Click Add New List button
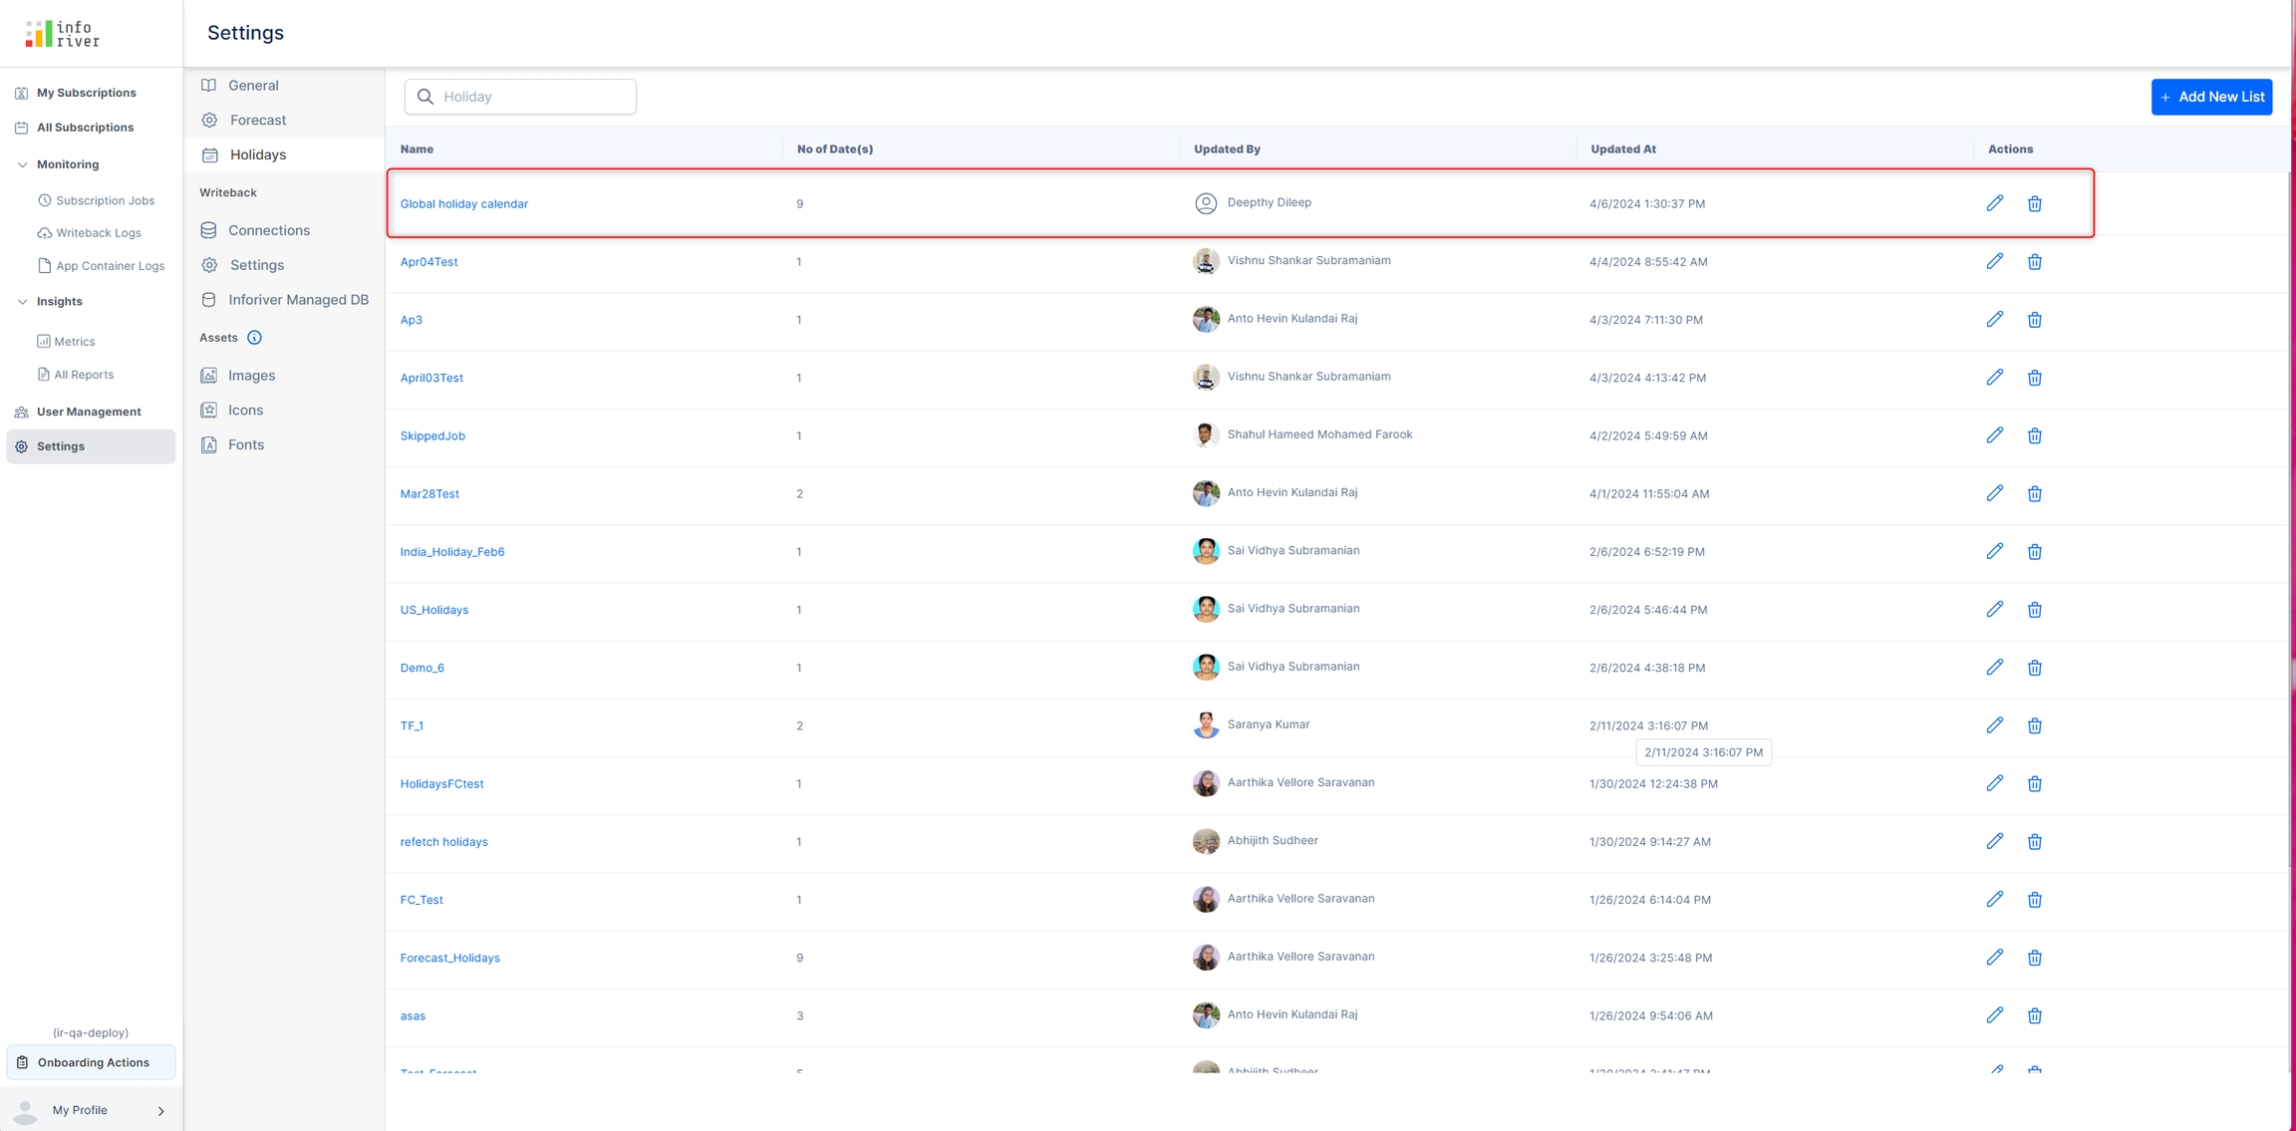Image resolution: width=2296 pixels, height=1131 pixels. [x=2210, y=97]
